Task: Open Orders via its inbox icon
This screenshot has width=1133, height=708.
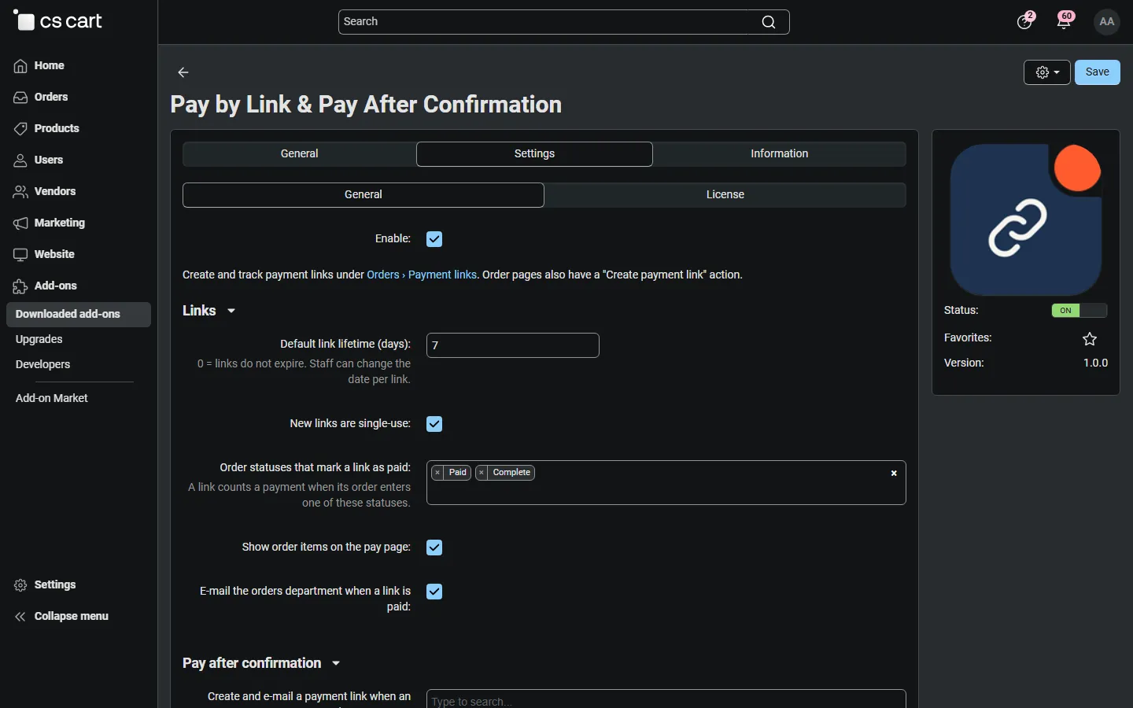Action: pos(20,98)
